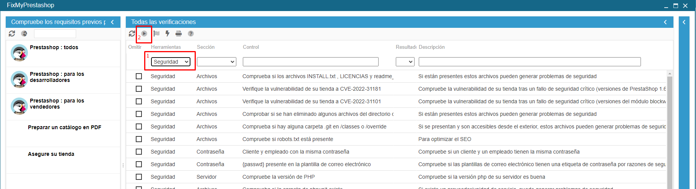Viewport: 696px width, 189px height.
Task: Click the flag icon in verification toolbar
Action: 156,34
